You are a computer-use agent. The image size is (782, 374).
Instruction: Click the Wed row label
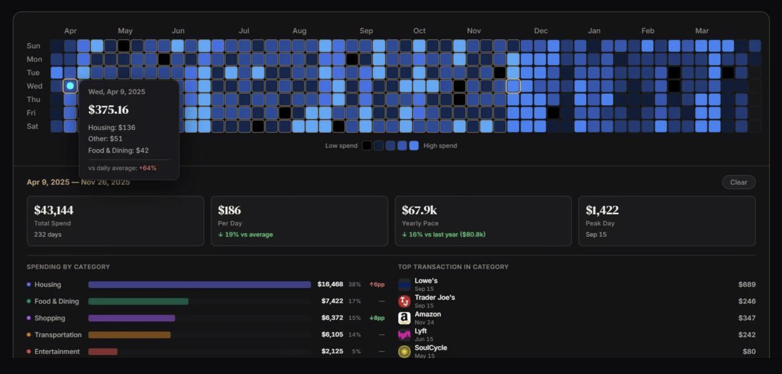[34, 86]
